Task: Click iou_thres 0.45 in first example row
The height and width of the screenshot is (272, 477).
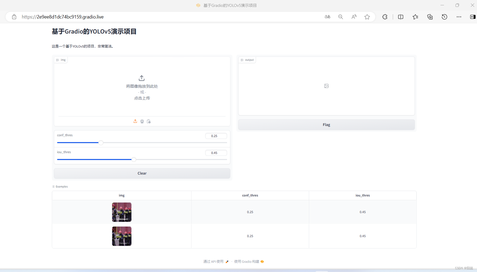Action: coord(363,212)
